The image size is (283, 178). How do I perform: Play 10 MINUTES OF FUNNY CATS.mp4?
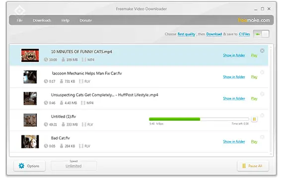254,55
